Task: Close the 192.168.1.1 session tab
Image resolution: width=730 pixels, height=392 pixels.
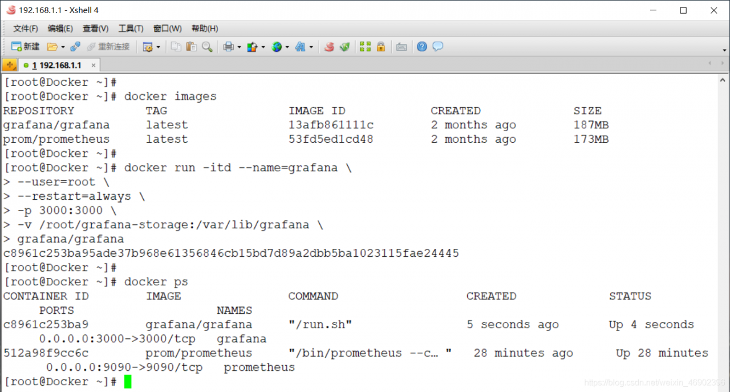Action: tap(94, 66)
